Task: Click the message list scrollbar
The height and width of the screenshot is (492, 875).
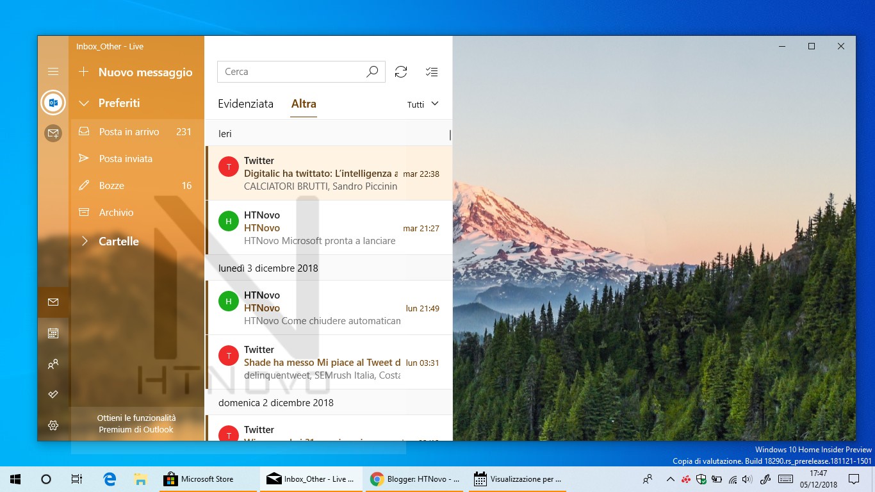Action: coord(450,135)
